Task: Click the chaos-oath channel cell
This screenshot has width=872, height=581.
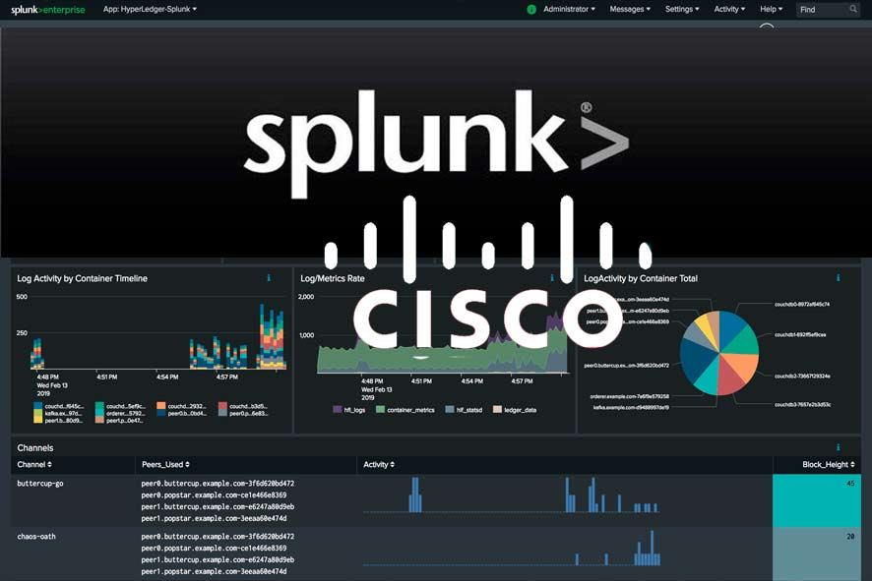Action: pyautogui.click(x=36, y=536)
